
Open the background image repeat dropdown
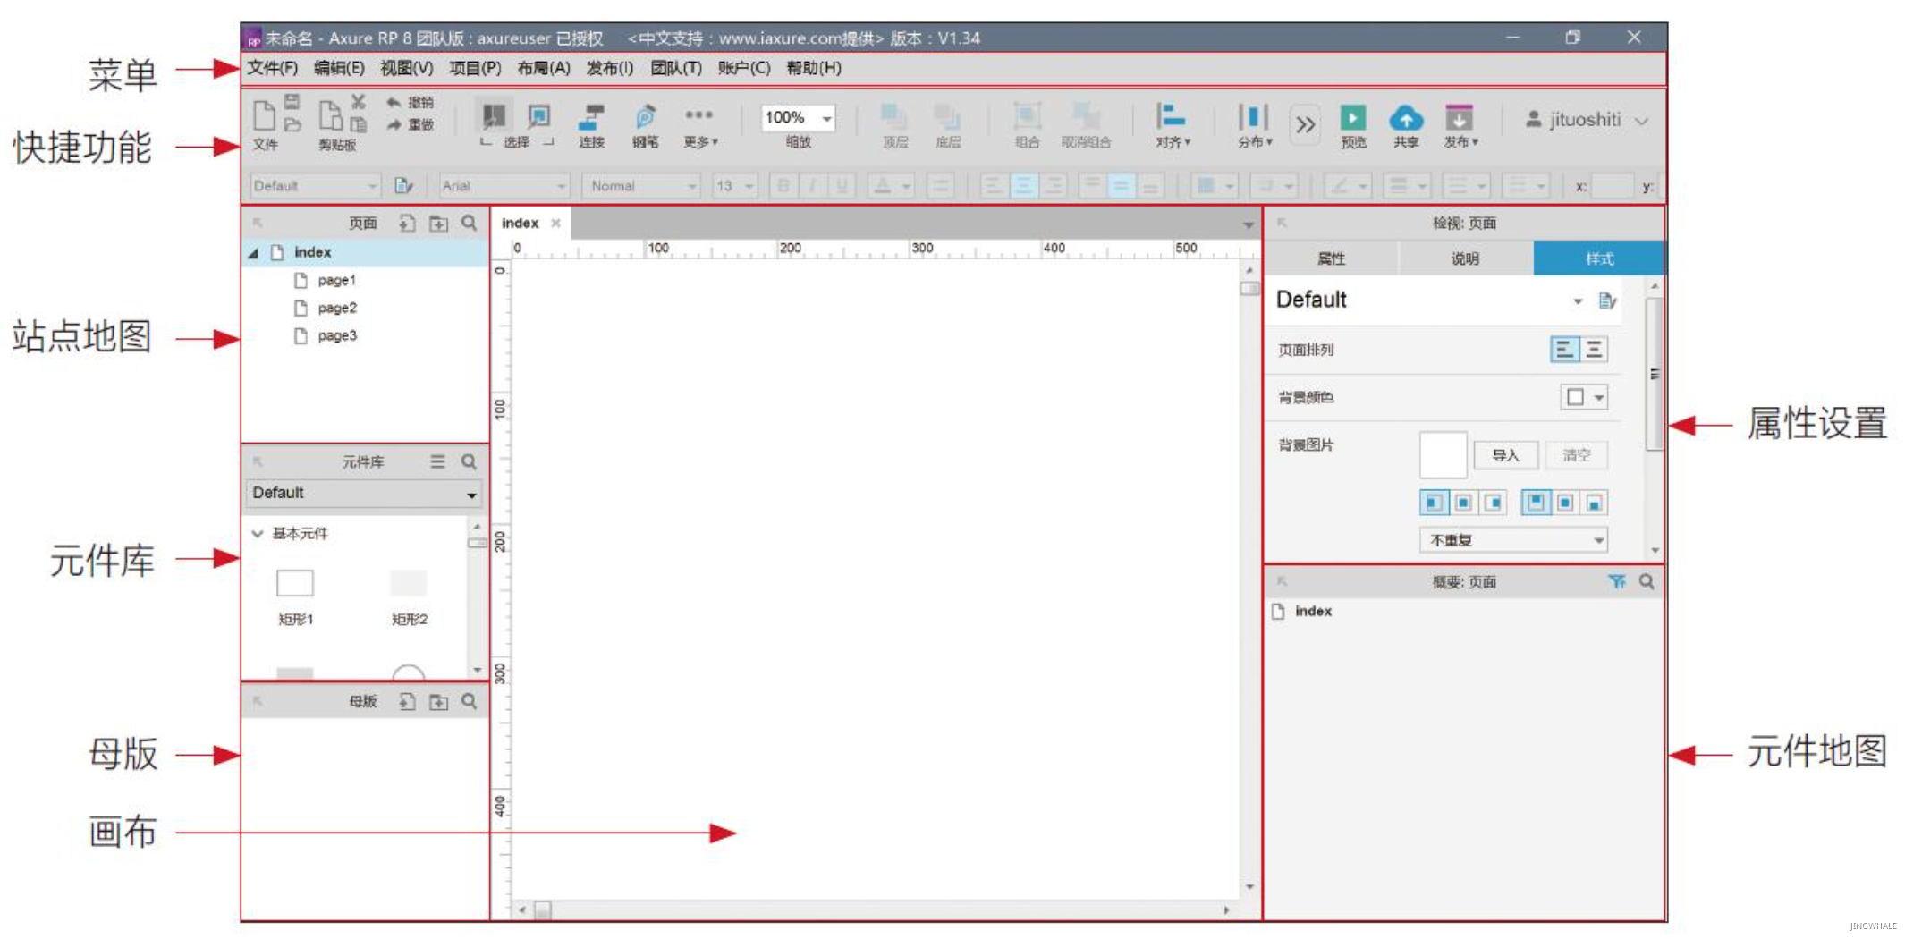point(1513,540)
